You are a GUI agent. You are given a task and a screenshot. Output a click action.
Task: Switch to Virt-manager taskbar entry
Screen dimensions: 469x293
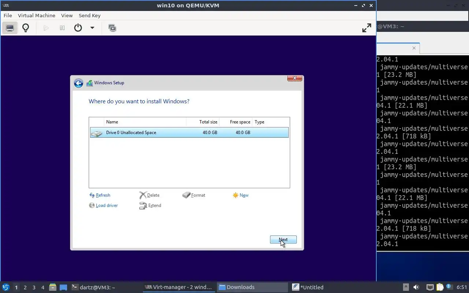click(x=179, y=287)
